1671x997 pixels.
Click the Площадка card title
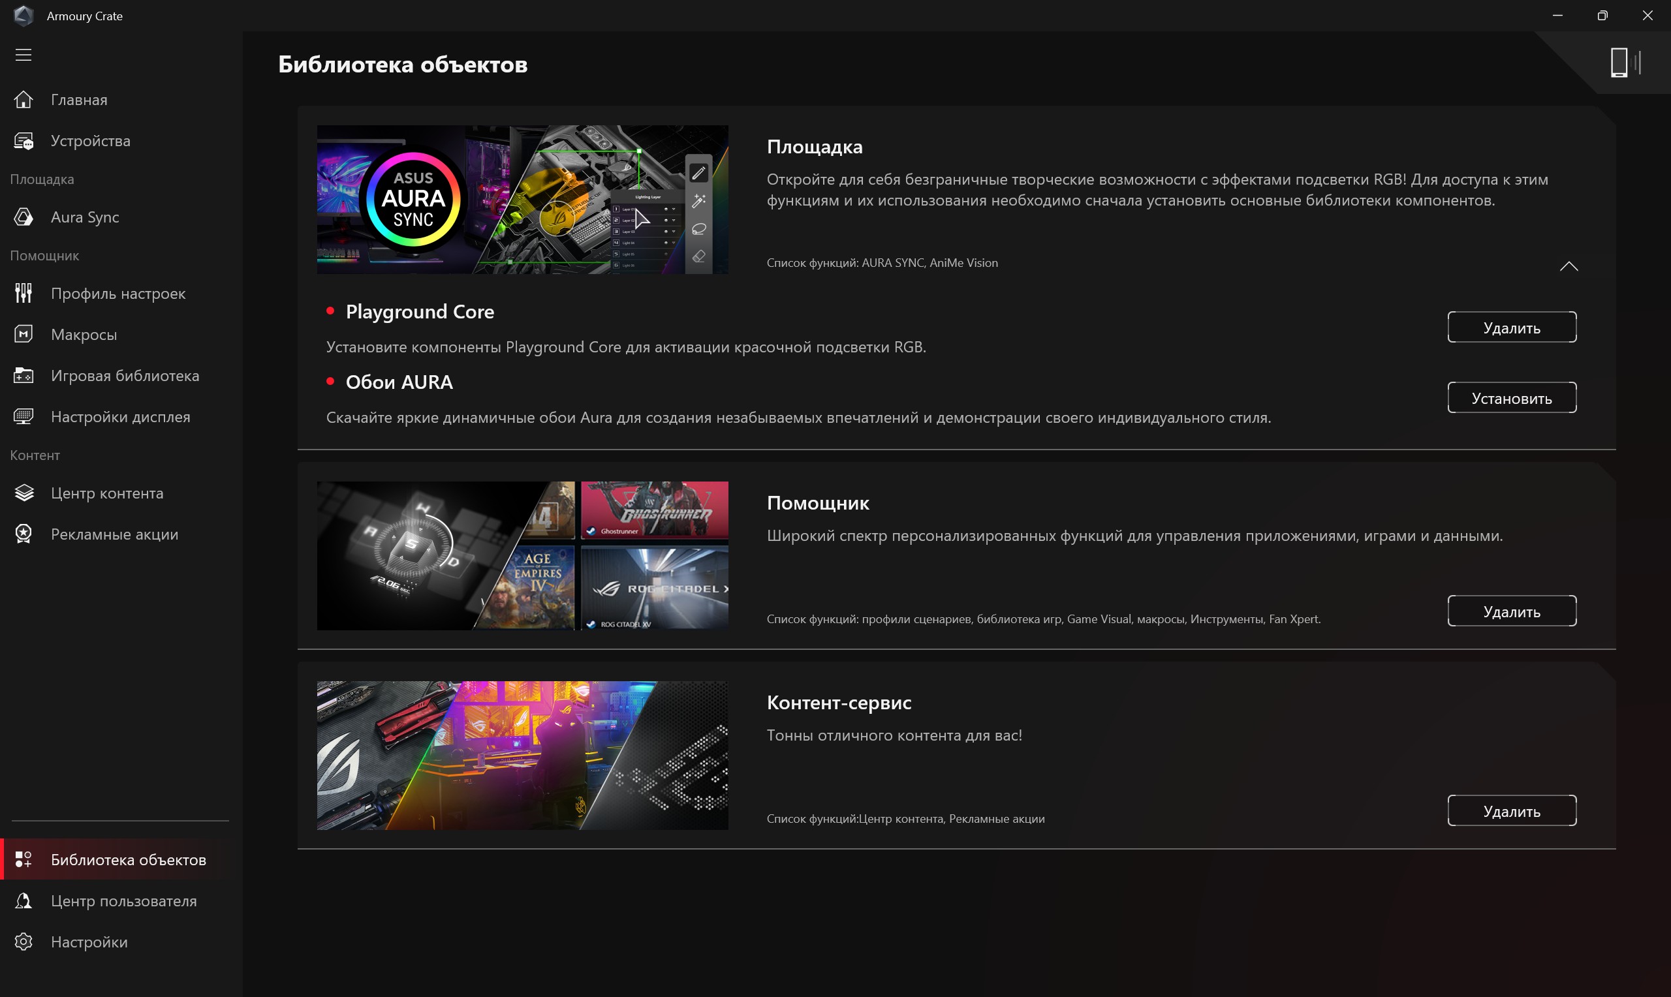point(815,147)
